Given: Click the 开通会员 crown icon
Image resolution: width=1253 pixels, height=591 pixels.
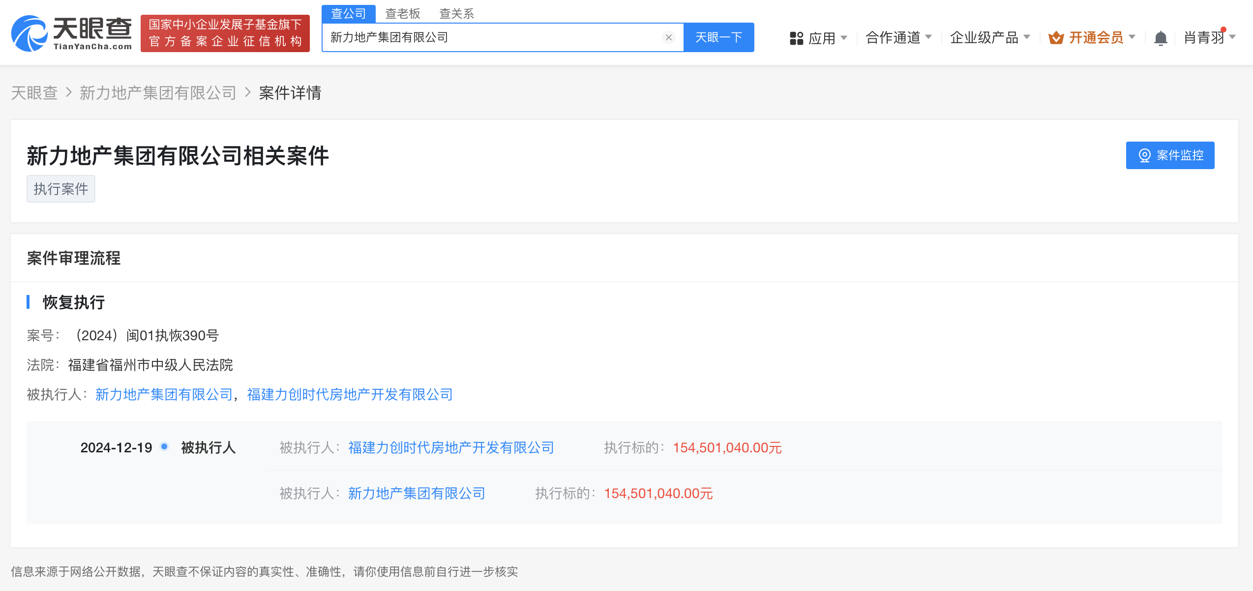Looking at the screenshot, I should [x=1056, y=38].
